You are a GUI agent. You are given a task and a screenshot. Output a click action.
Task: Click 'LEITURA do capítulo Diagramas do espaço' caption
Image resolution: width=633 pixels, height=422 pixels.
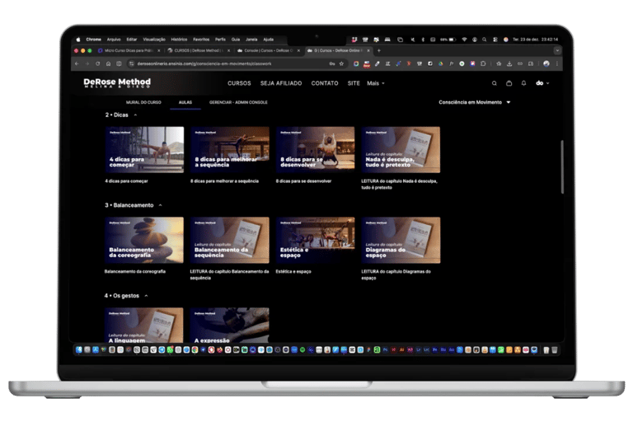click(x=396, y=275)
